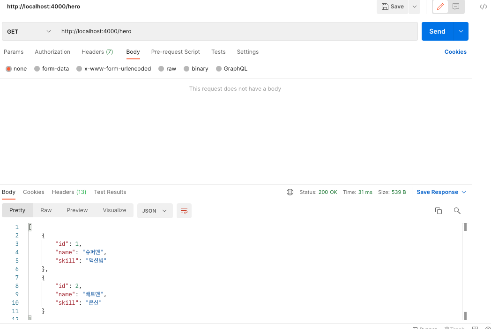This screenshot has width=491, height=329.
Task: Switch to Raw response view
Action: coord(46,210)
